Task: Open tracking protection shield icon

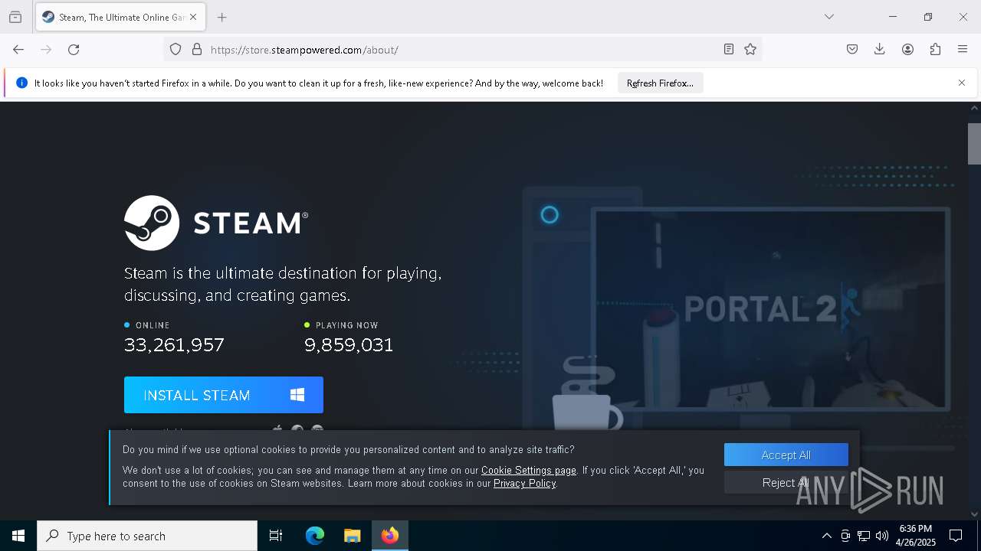Action: pos(176,50)
